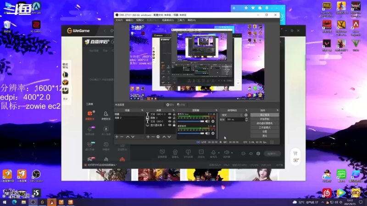Open PUBG desktop shortcut

327,10
